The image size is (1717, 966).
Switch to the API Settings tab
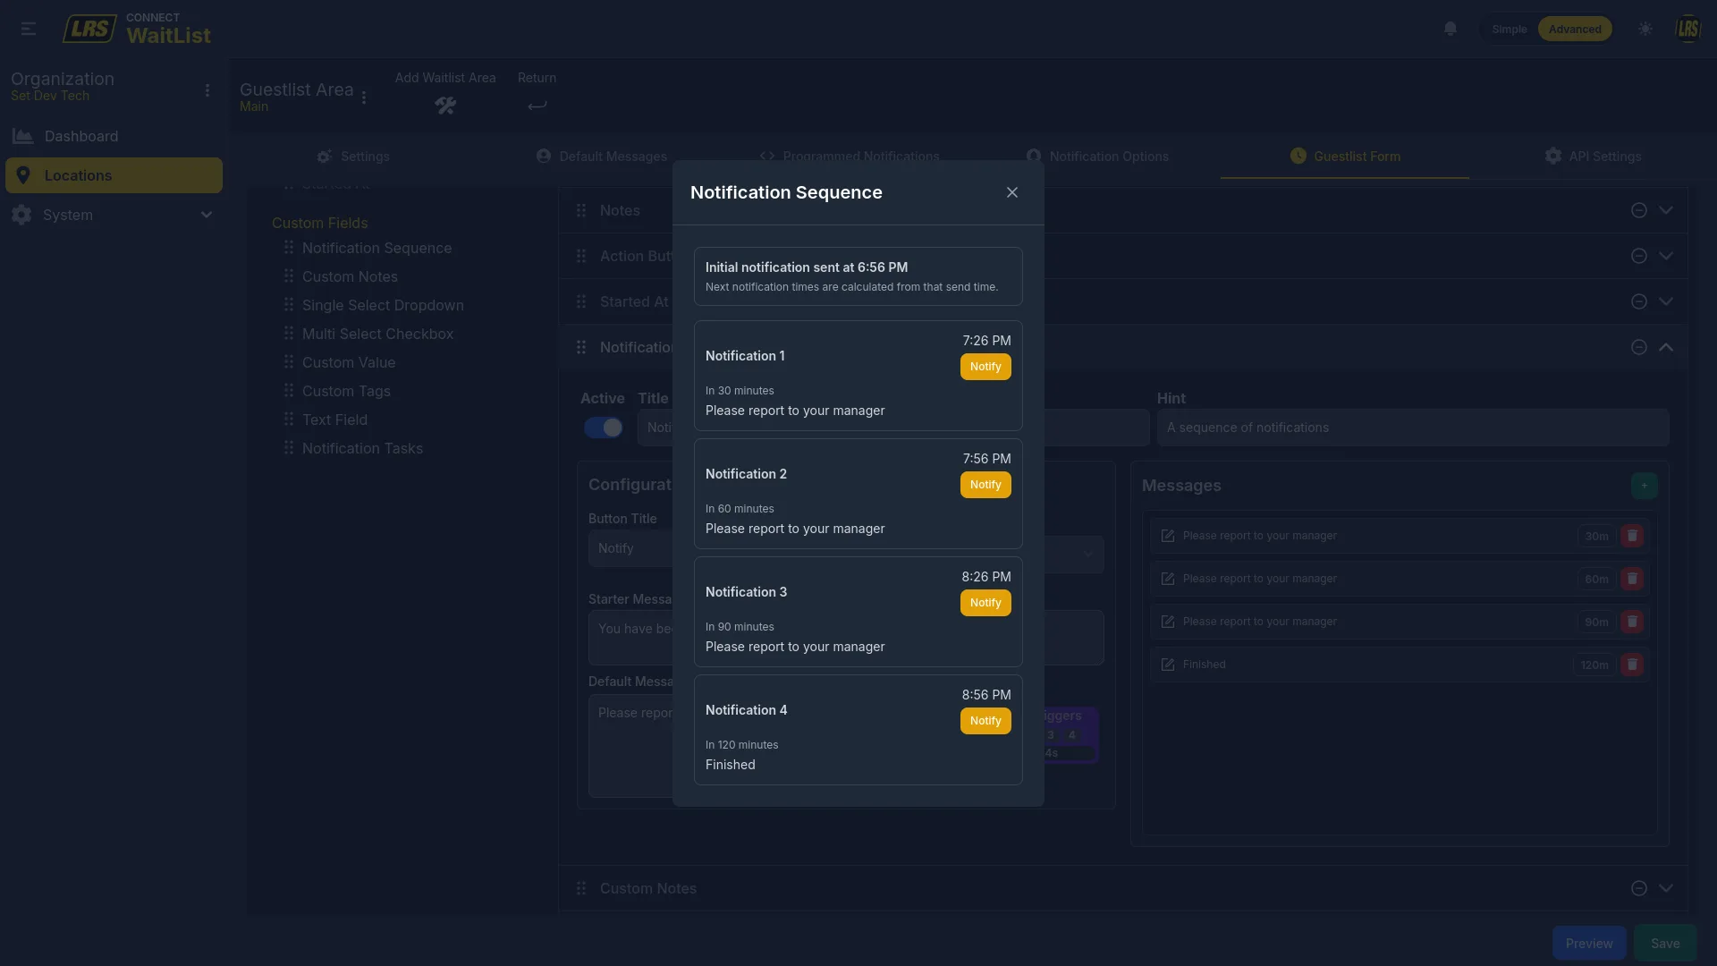point(1593,157)
